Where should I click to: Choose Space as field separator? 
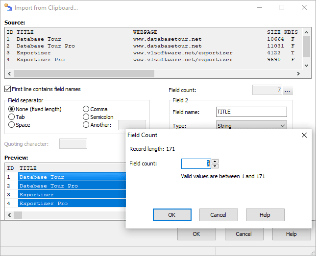12,125
